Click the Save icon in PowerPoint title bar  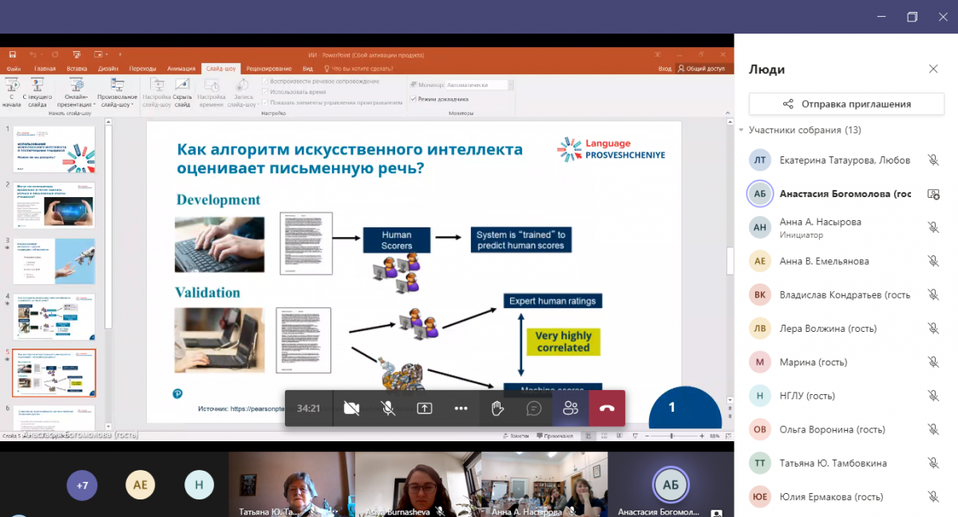[x=13, y=54]
